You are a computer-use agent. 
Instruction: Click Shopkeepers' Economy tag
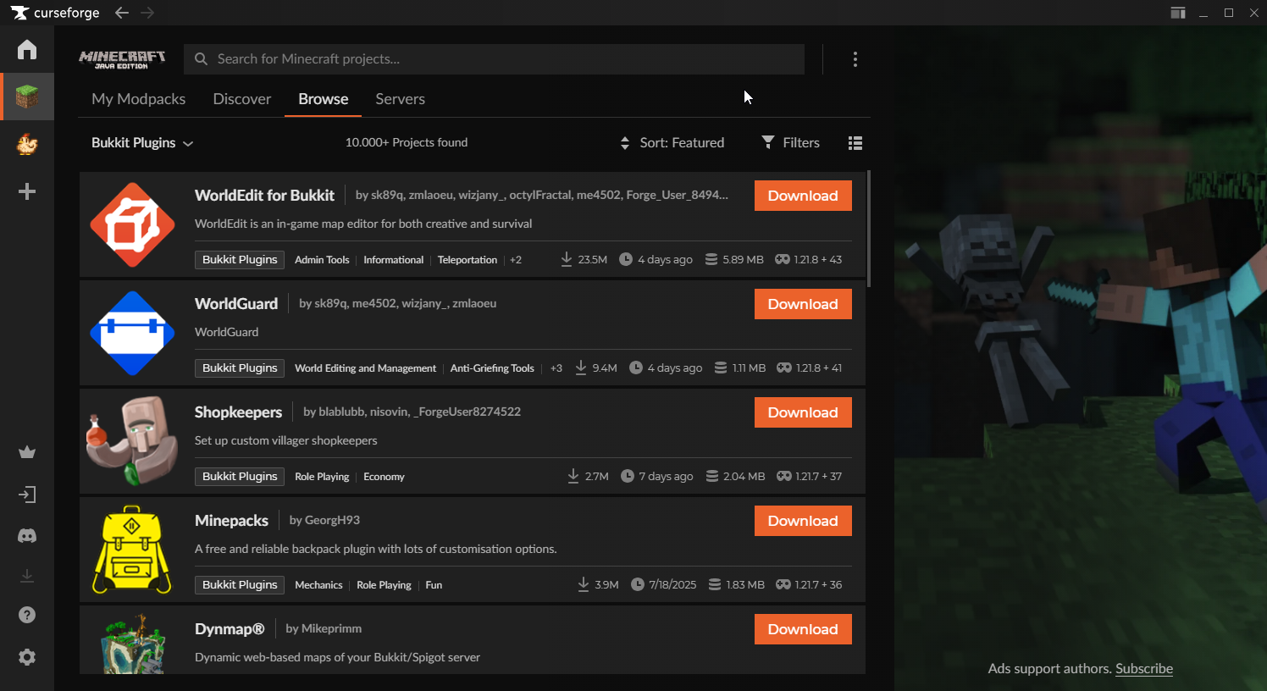pos(384,477)
